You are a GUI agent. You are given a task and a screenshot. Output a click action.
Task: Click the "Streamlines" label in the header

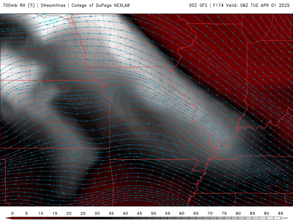53,5
